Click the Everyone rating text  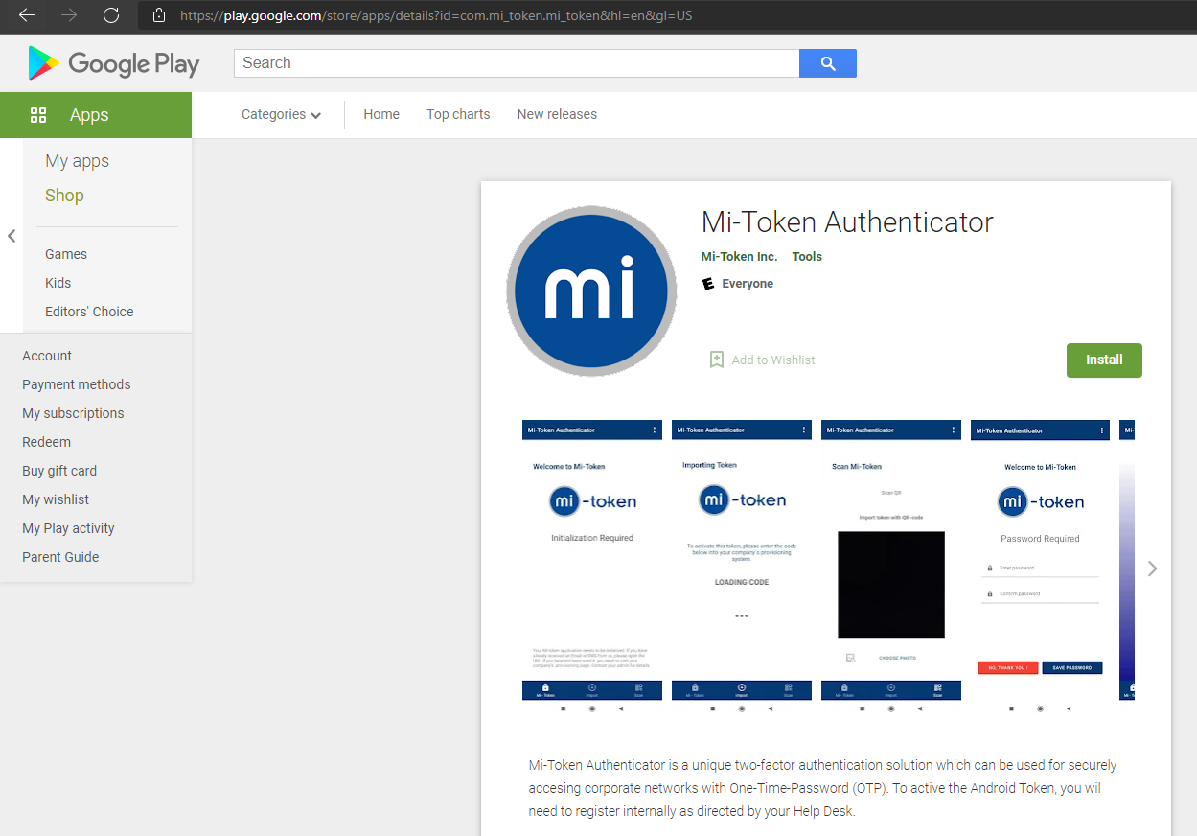tap(748, 284)
